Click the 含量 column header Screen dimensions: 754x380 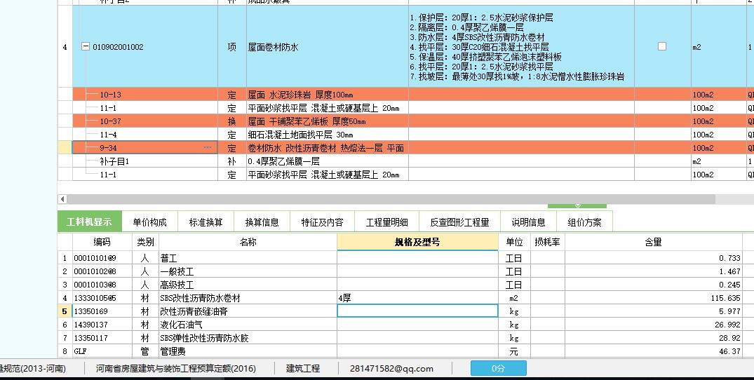coord(654,242)
